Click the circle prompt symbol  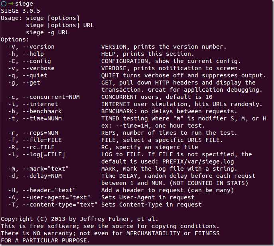[x=4, y=4]
